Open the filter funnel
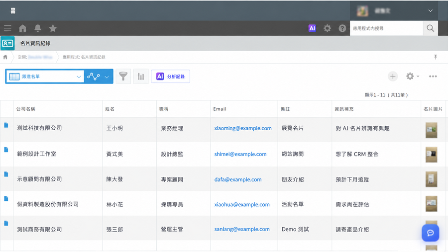This screenshot has height=252, width=448. (x=123, y=77)
